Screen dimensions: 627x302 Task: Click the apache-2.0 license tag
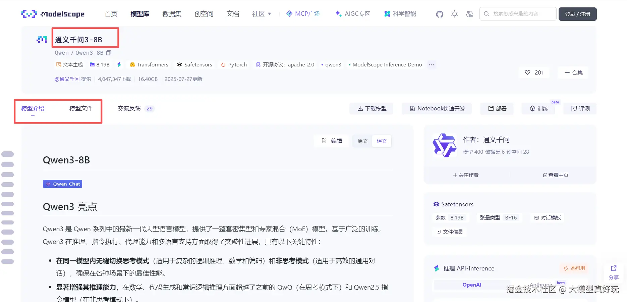[x=285, y=64]
